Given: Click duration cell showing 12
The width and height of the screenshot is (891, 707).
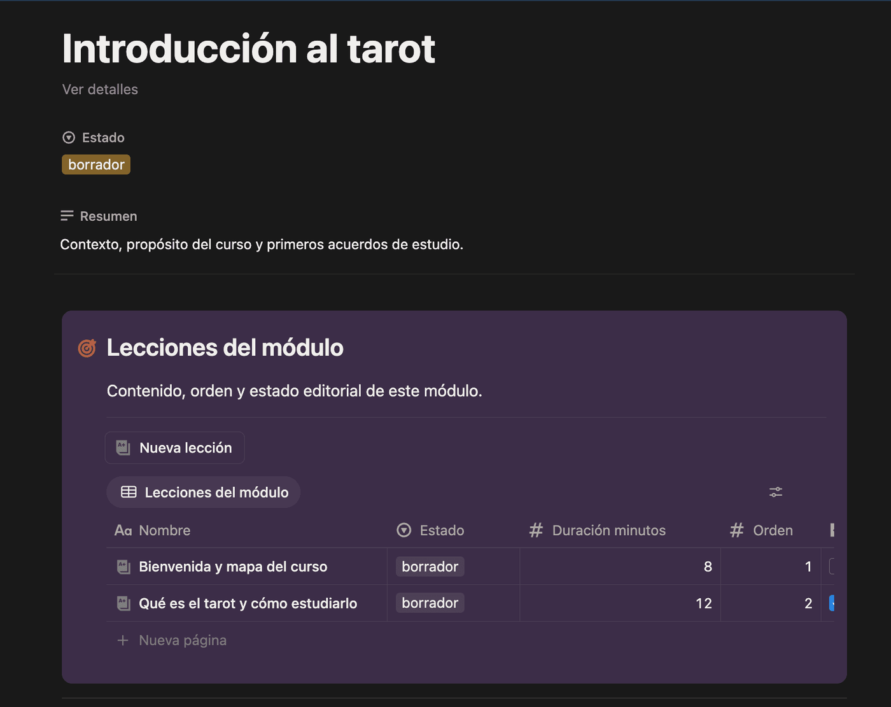Looking at the screenshot, I should point(620,603).
